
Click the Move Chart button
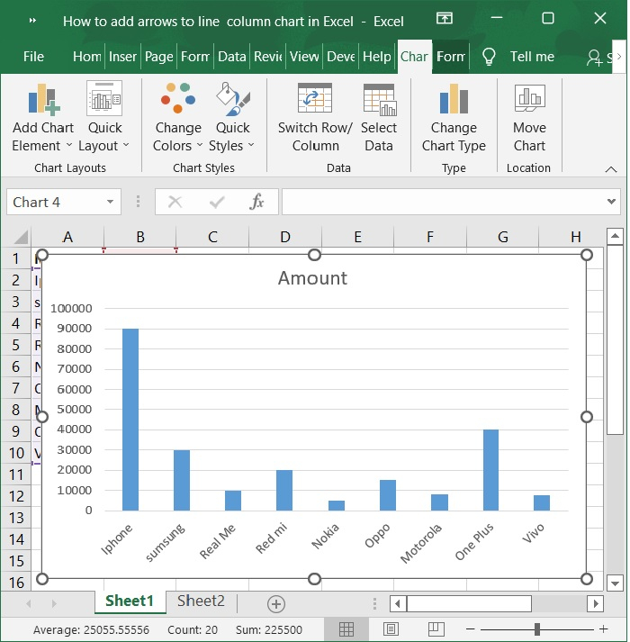529,118
